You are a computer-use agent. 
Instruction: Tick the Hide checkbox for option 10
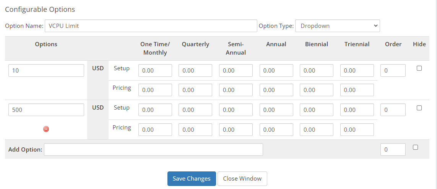click(x=419, y=68)
